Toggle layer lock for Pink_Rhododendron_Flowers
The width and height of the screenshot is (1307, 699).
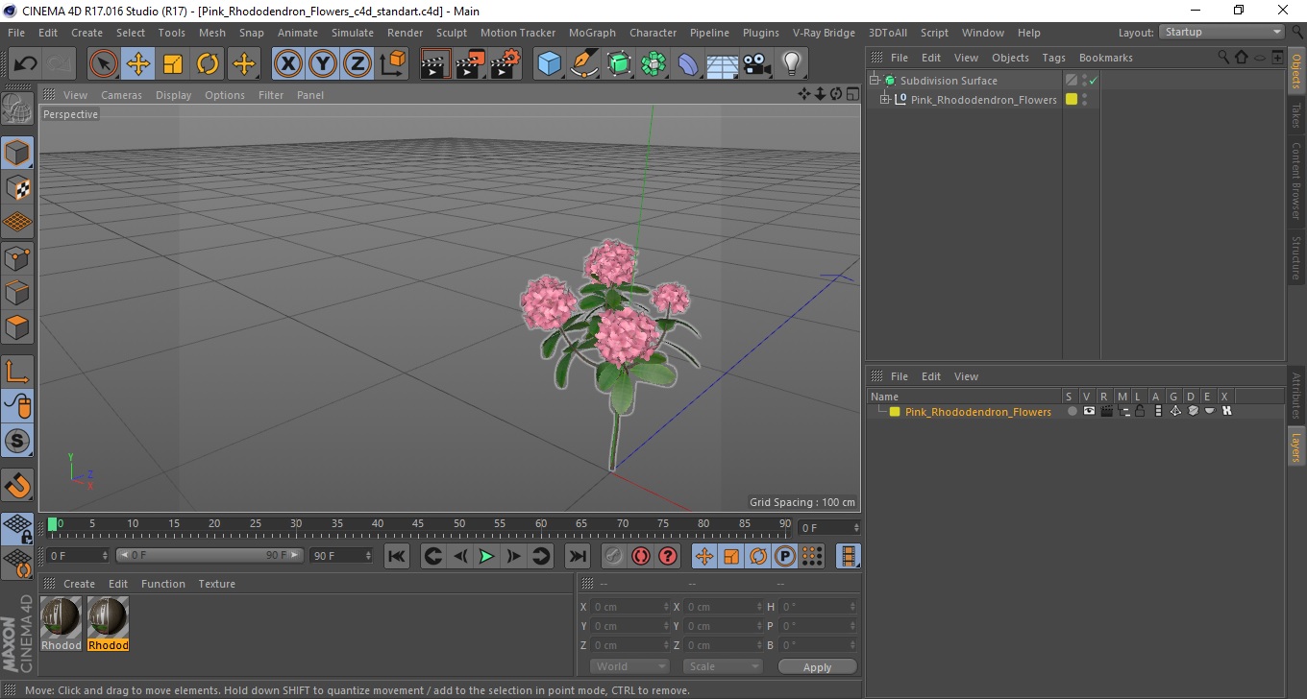(x=1140, y=411)
